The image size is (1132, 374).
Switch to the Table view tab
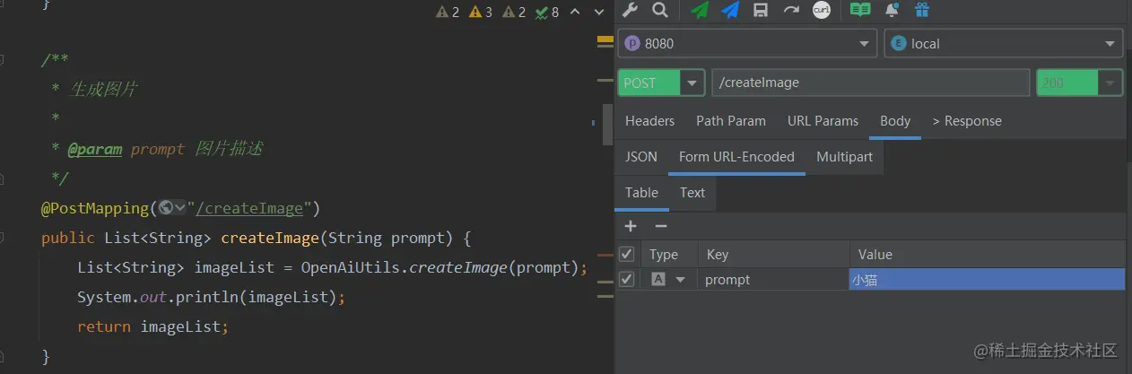coord(641,193)
